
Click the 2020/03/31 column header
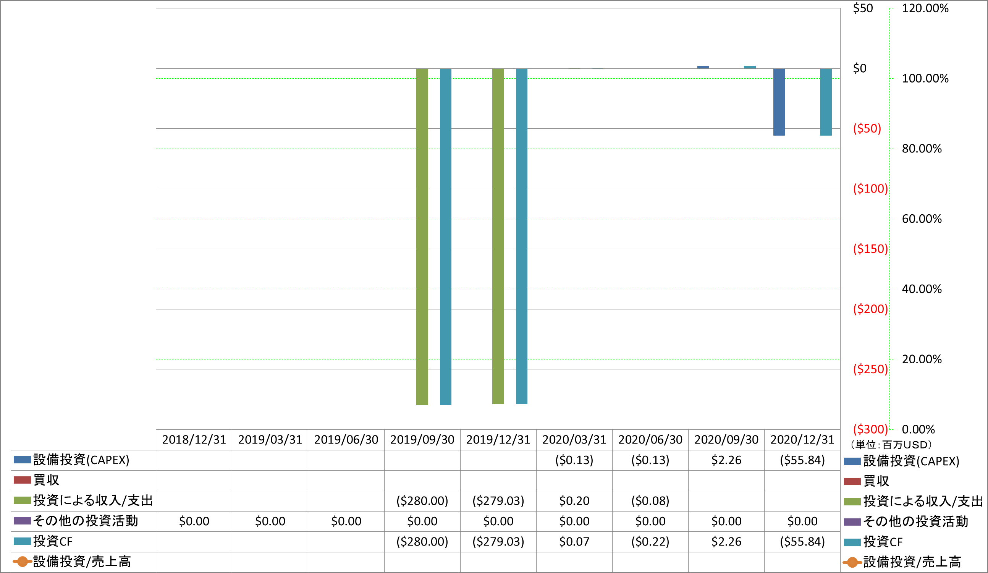[574, 440]
